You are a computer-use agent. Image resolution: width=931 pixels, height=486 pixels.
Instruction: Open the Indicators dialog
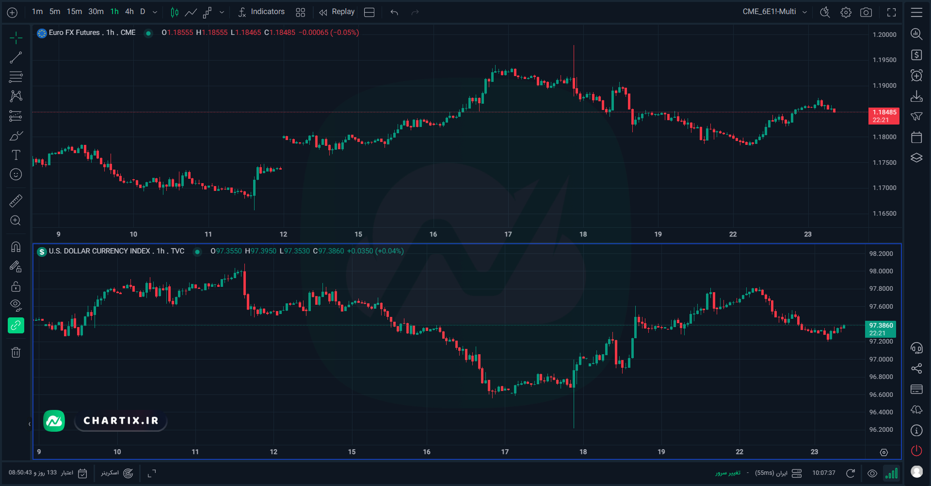click(261, 12)
